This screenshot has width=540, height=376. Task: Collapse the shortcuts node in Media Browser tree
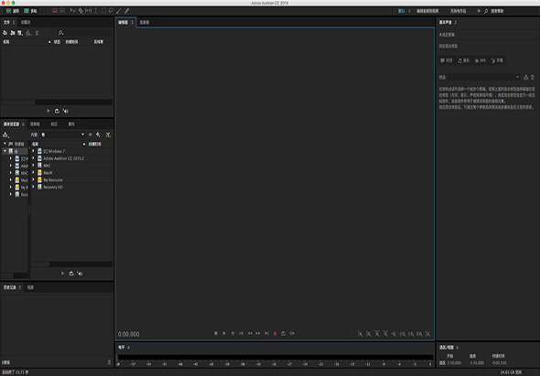pyautogui.click(x=5, y=144)
